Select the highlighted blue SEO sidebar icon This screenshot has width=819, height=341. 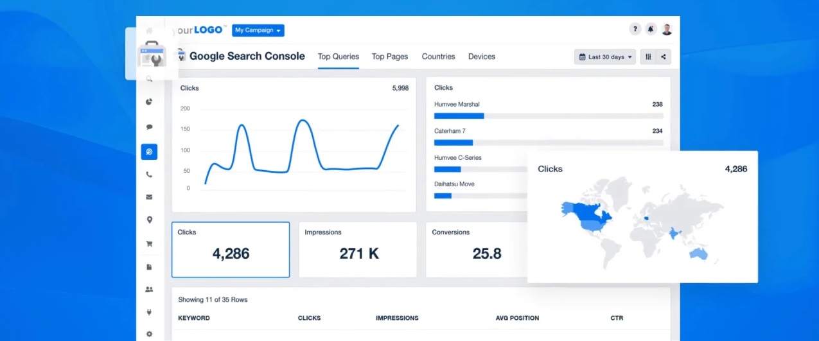[x=149, y=152]
